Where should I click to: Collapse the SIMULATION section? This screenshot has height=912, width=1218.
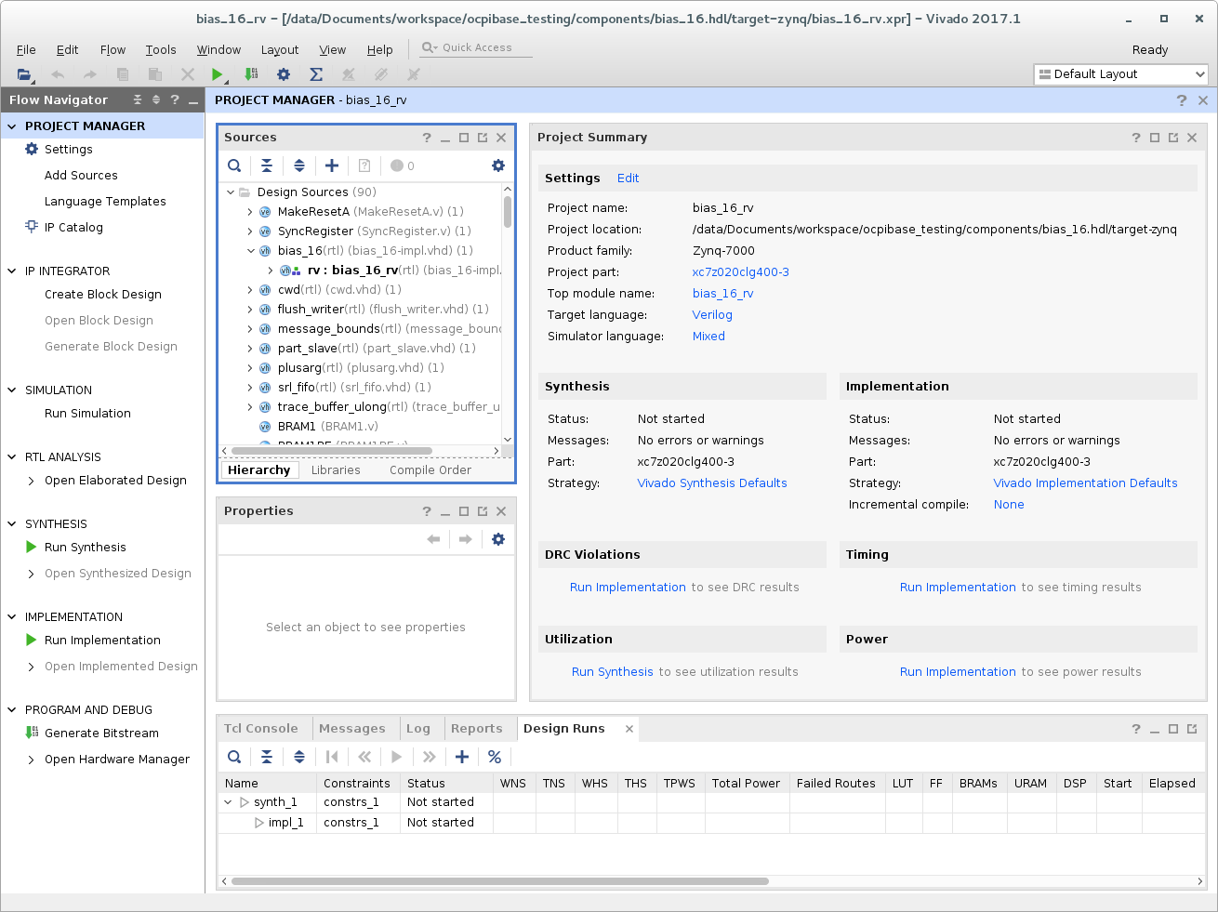pos(12,390)
